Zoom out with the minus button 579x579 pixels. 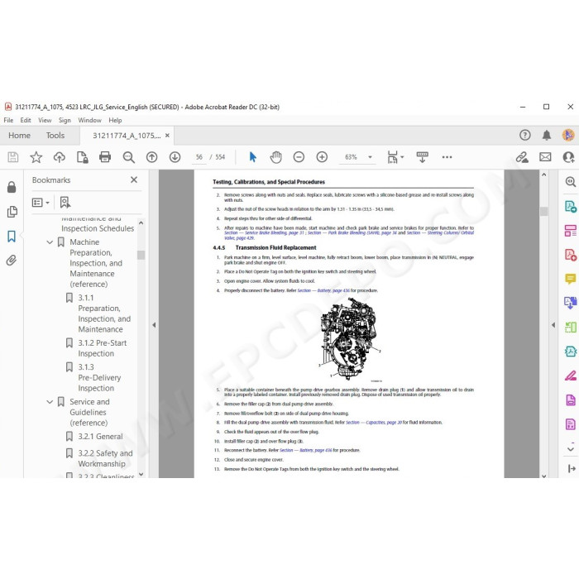[299, 157]
